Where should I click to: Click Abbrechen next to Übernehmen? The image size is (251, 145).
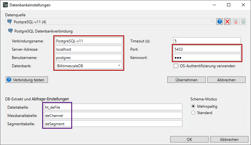[226, 80]
